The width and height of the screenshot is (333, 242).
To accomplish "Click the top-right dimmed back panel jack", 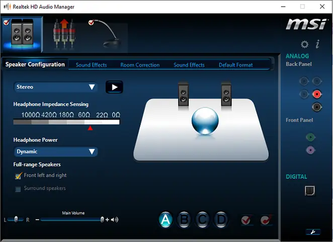I will tap(317, 81).
